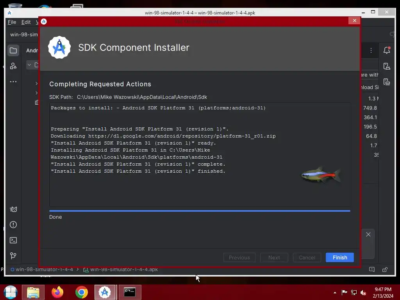
Task: Open the Terminal tool window icon
Action: tap(13, 240)
